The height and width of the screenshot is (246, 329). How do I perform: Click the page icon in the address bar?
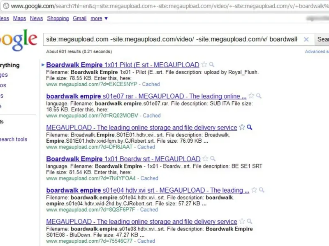coord(6,6)
